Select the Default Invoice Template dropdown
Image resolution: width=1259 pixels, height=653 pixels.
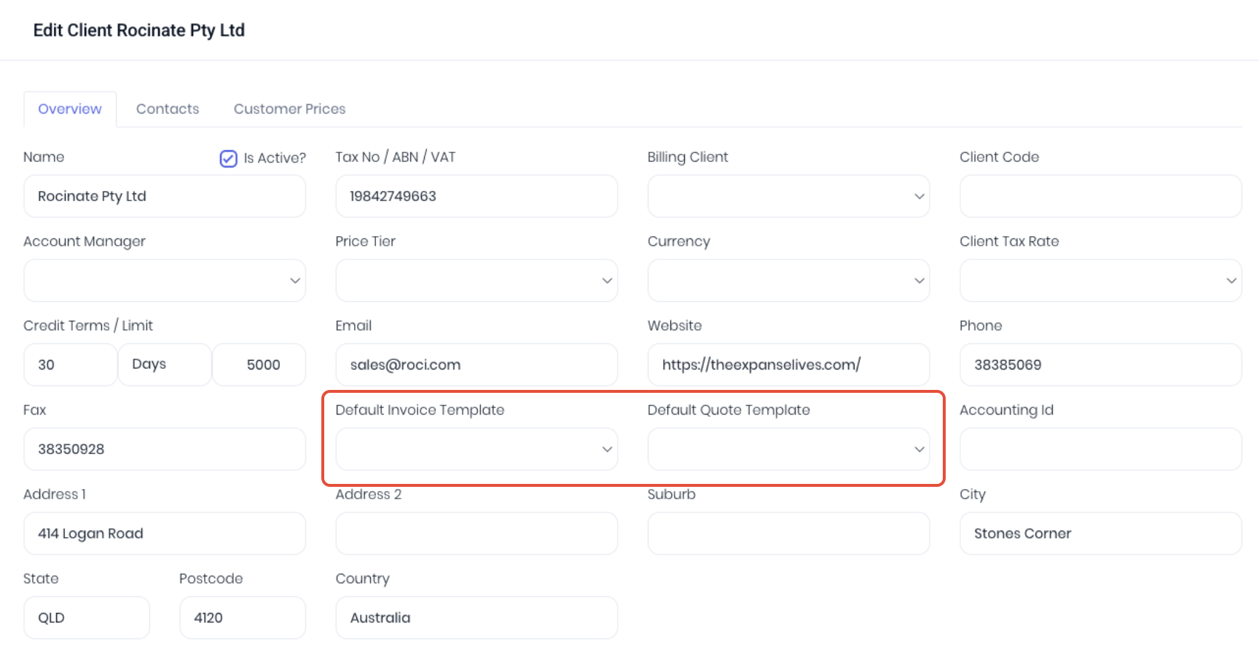point(476,449)
